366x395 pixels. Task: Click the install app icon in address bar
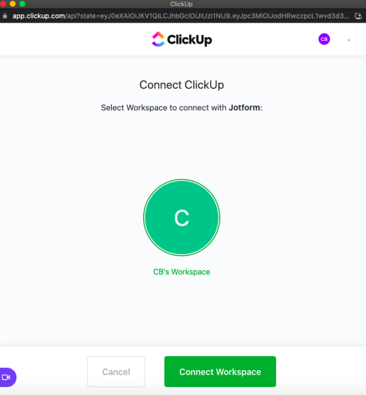(358, 16)
